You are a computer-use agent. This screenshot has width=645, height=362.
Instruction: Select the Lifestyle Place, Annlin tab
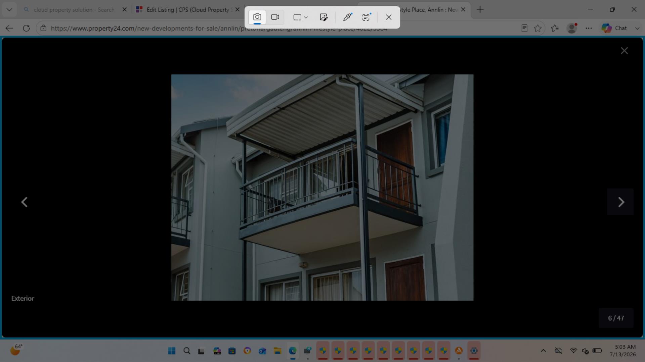pyautogui.click(x=429, y=10)
